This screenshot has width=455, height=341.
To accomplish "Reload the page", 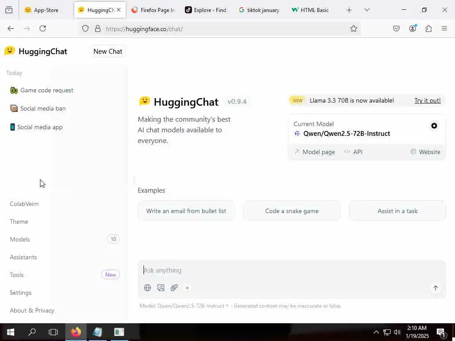I will click(43, 28).
